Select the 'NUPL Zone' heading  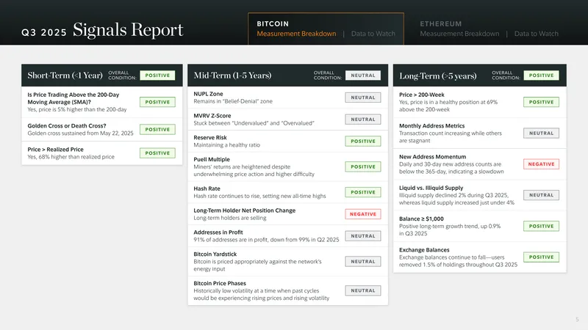click(x=208, y=94)
